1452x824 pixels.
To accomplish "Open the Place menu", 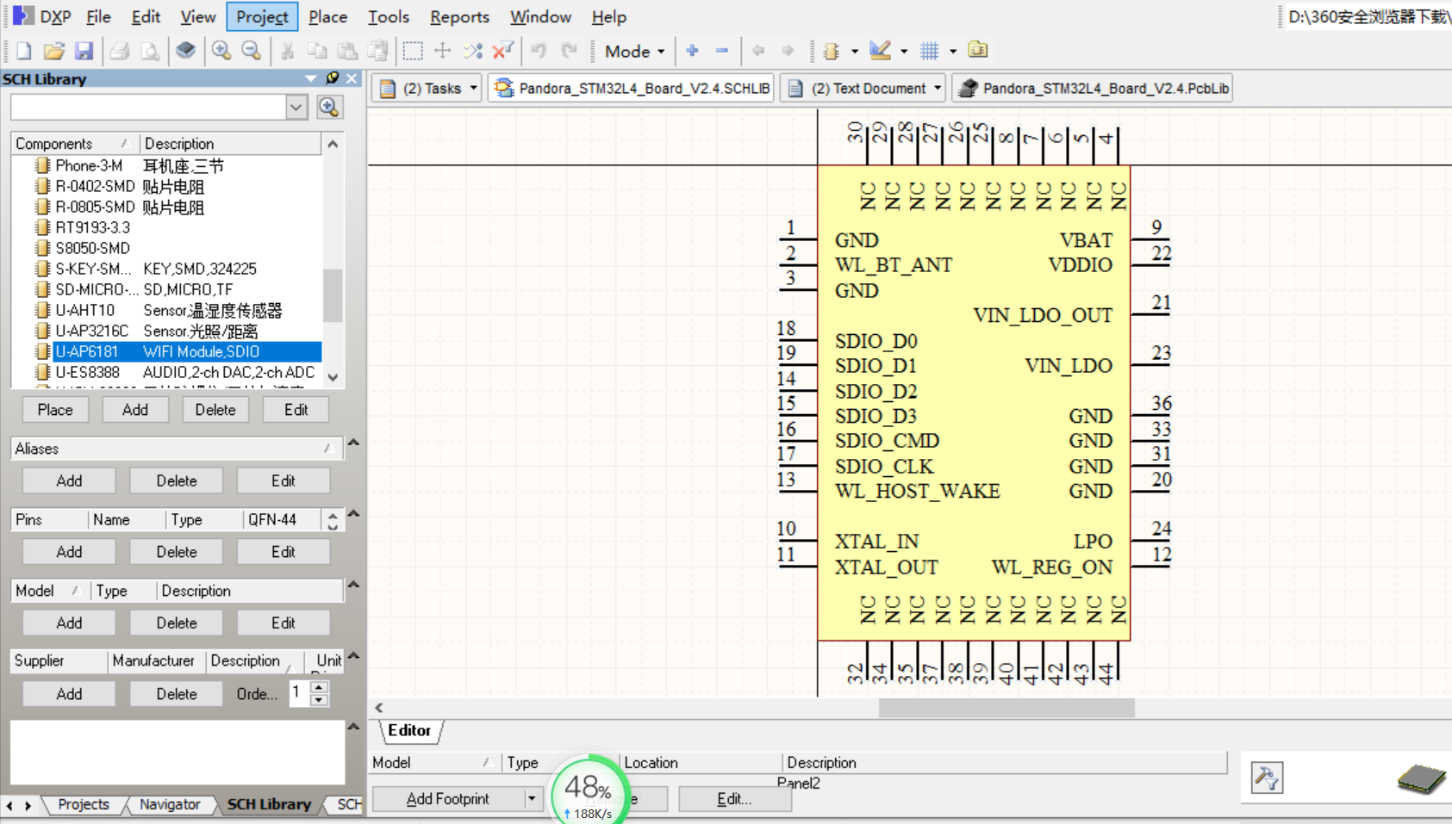I will coord(327,16).
